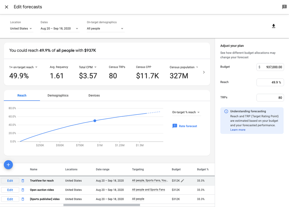289x207 pixels.
Task: Click the Budget column header in table
Action: pyautogui.click(x=176, y=169)
